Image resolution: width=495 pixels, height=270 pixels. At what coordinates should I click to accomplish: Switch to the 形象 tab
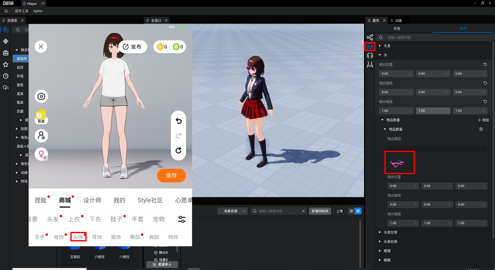[x=397, y=29]
